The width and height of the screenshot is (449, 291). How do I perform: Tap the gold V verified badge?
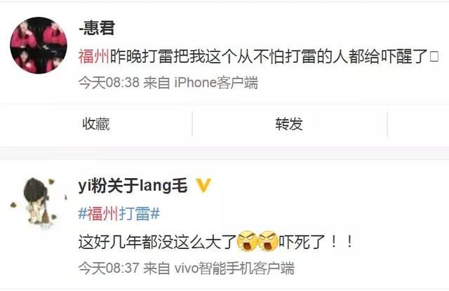click(203, 185)
